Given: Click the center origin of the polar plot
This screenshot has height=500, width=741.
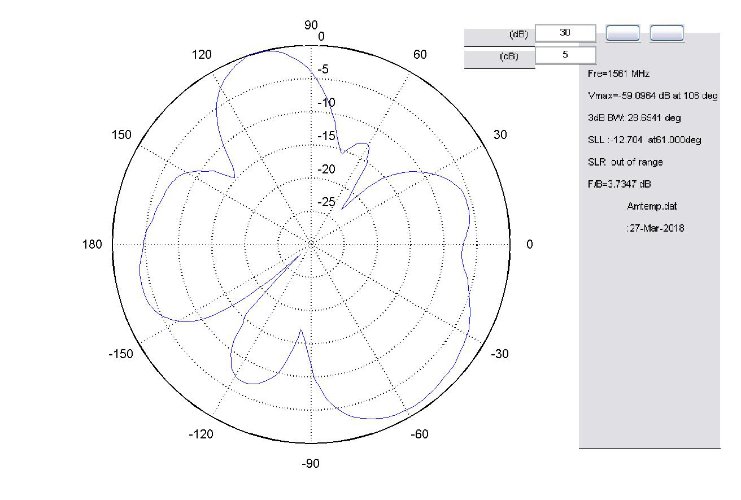Looking at the screenshot, I should coord(311,244).
